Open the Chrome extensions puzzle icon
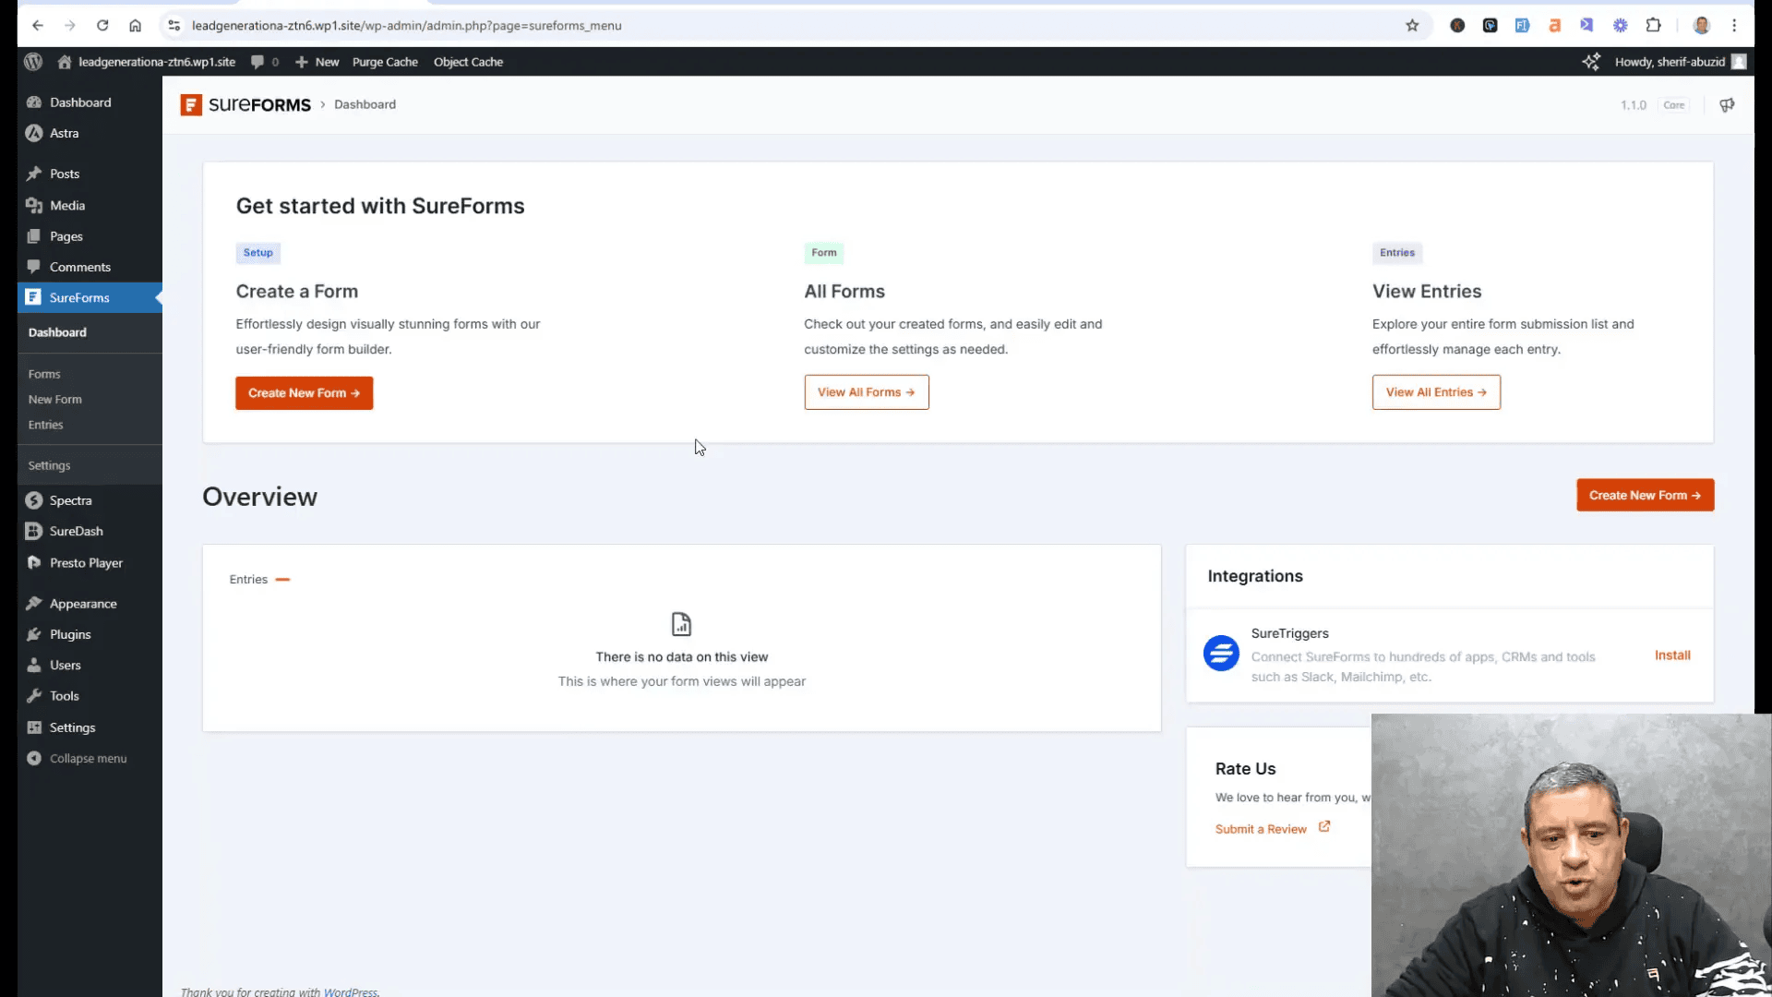The width and height of the screenshot is (1772, 997). coord(1655,25)
